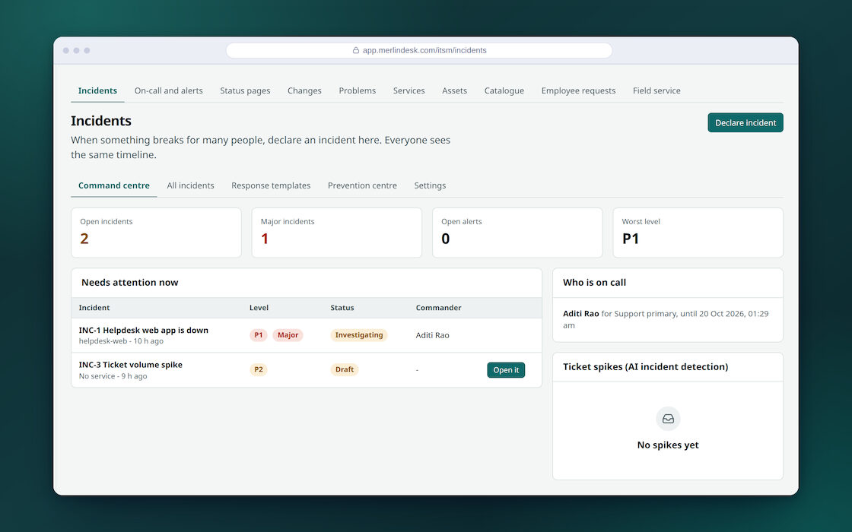Open INC-1 Helpdesk web app is down

tap(144, 330)
